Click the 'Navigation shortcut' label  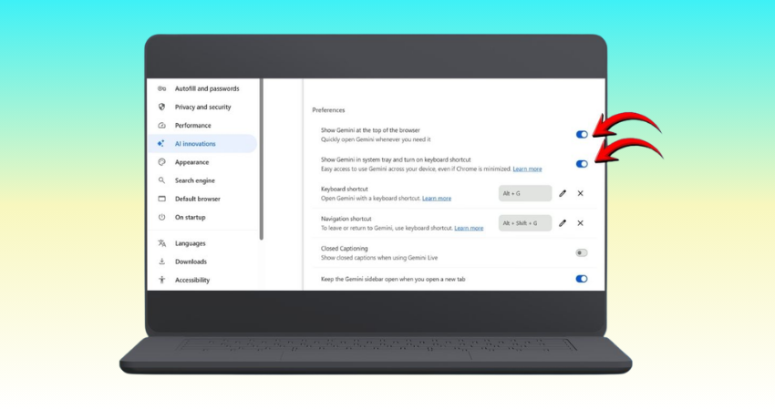click(x=346, y=219)
